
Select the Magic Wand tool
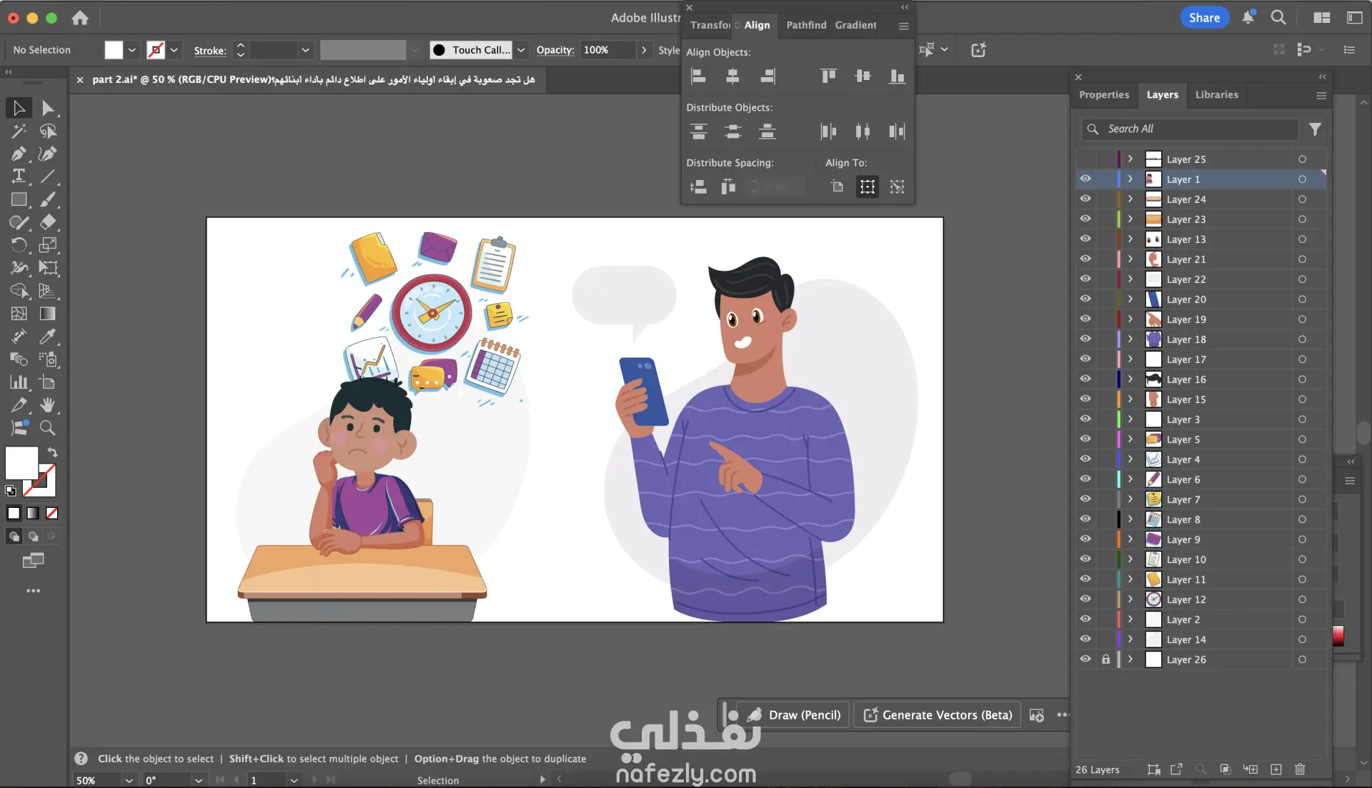tap(19, 131)
